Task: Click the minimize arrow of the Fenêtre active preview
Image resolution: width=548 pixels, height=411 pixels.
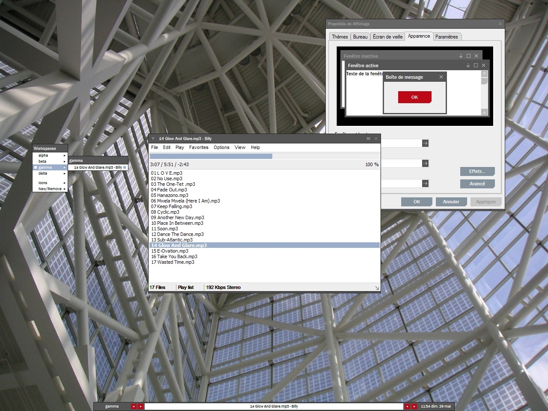Action: click(x=468, y=66)
